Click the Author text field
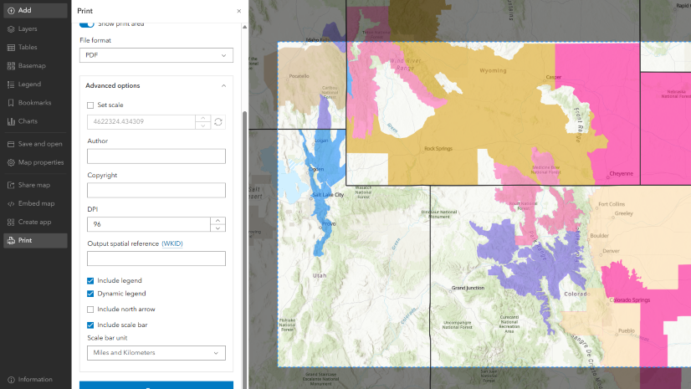Viewport: 691px width, 389px height. (156, 156)
